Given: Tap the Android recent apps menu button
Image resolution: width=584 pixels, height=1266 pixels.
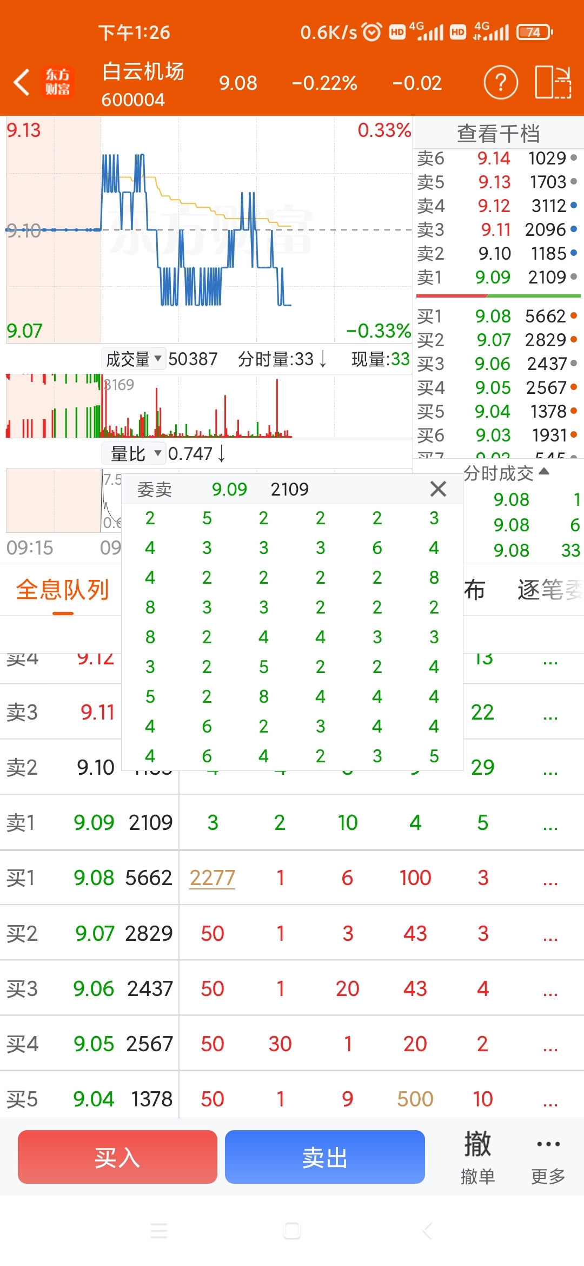Looking at the screenshot, I should tap(159, 1231).
